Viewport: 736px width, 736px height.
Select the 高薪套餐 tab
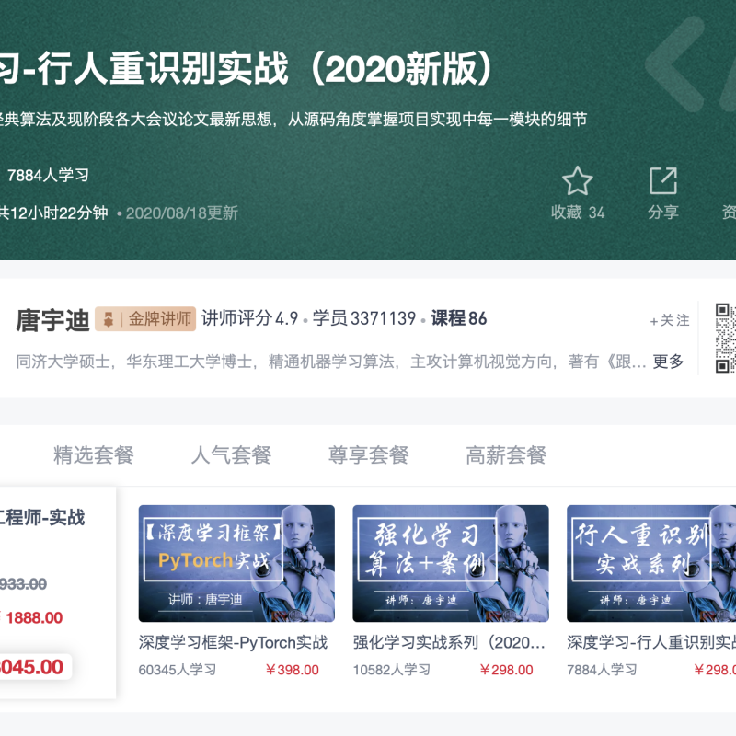click(504, 454)
